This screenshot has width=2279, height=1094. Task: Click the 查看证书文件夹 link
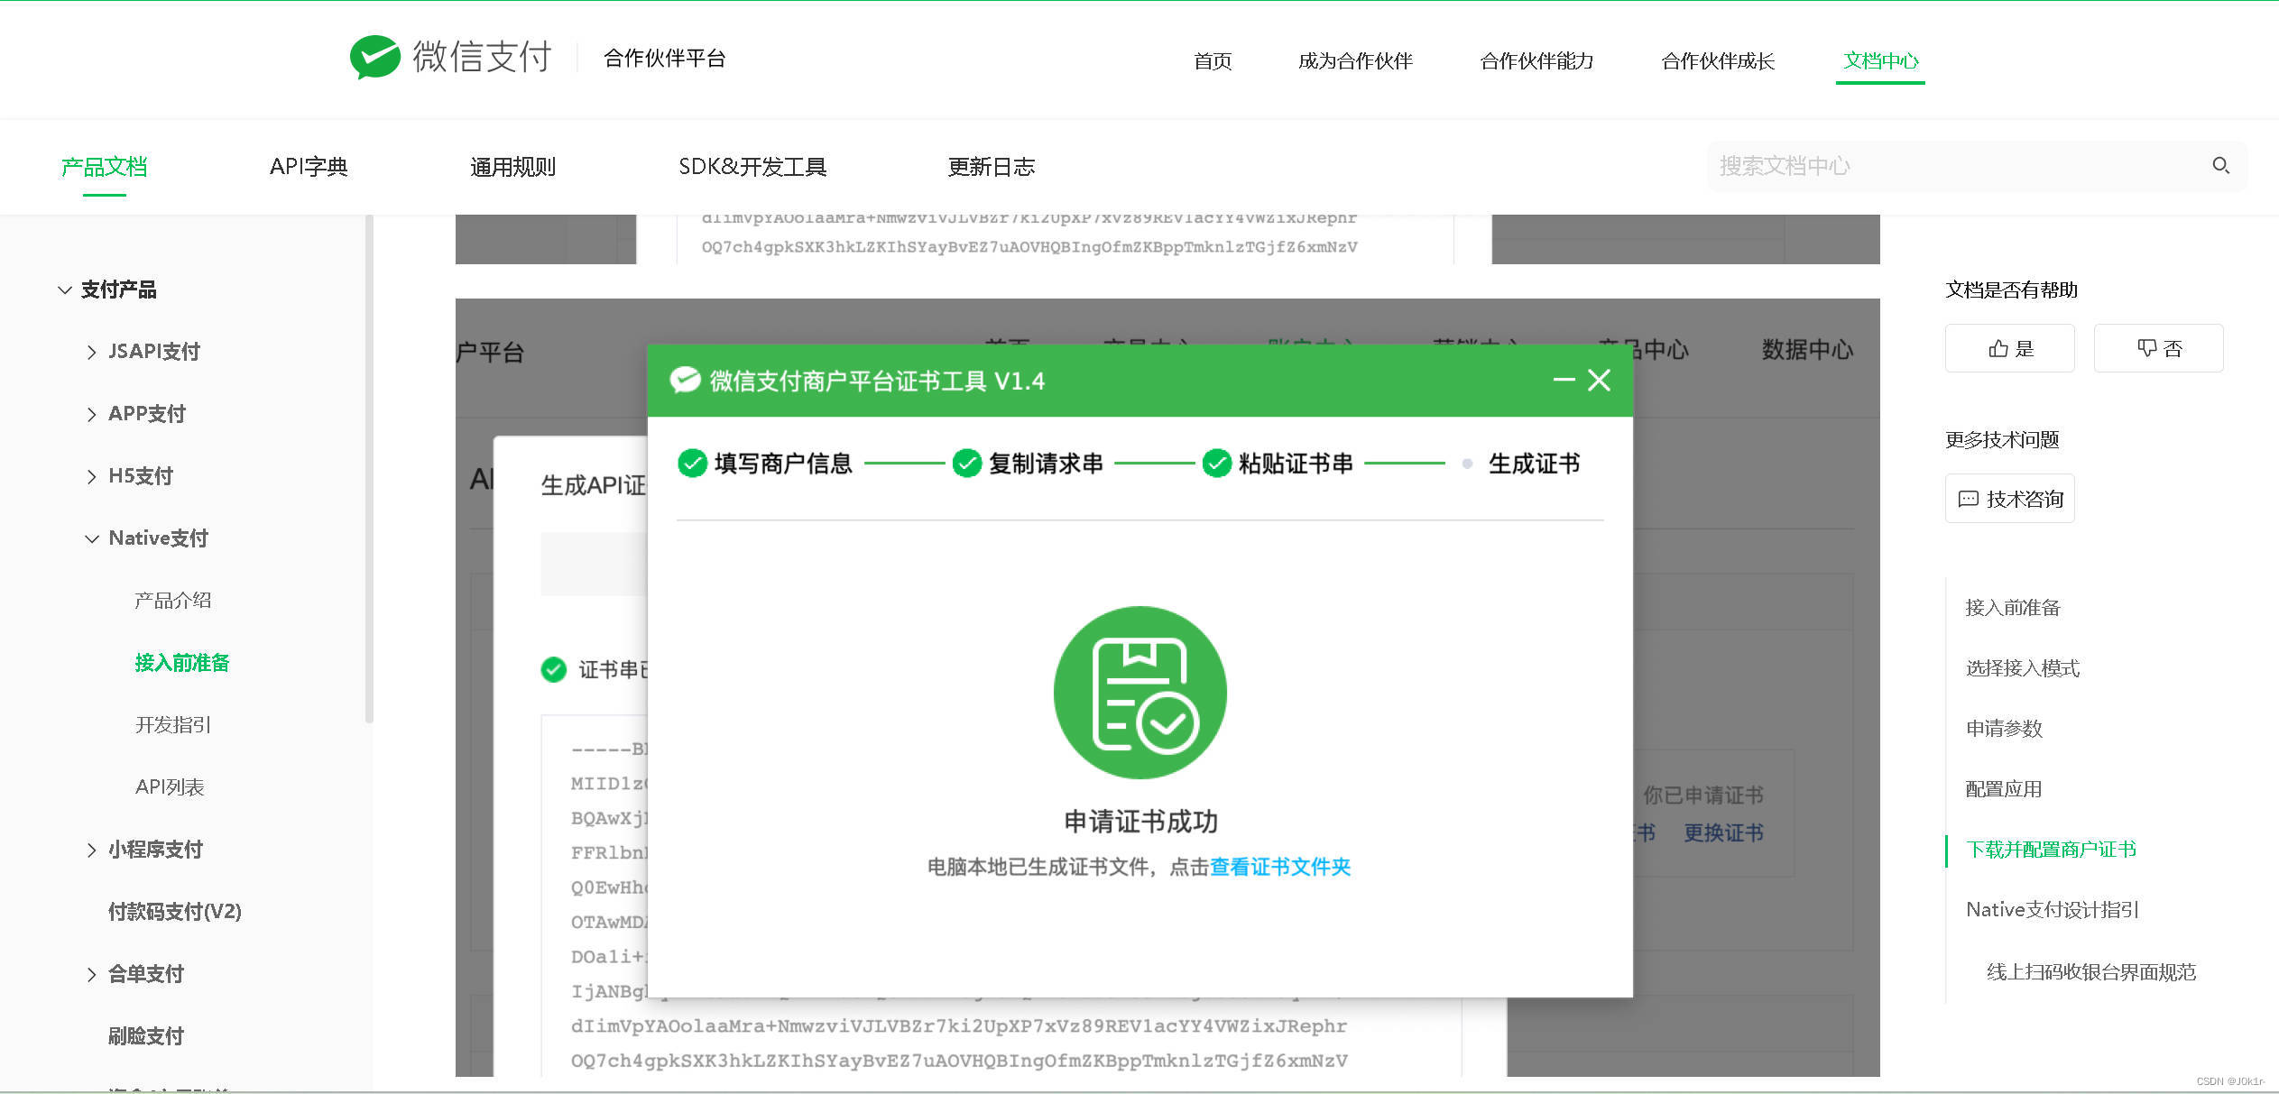click(x=1279, y=867)
